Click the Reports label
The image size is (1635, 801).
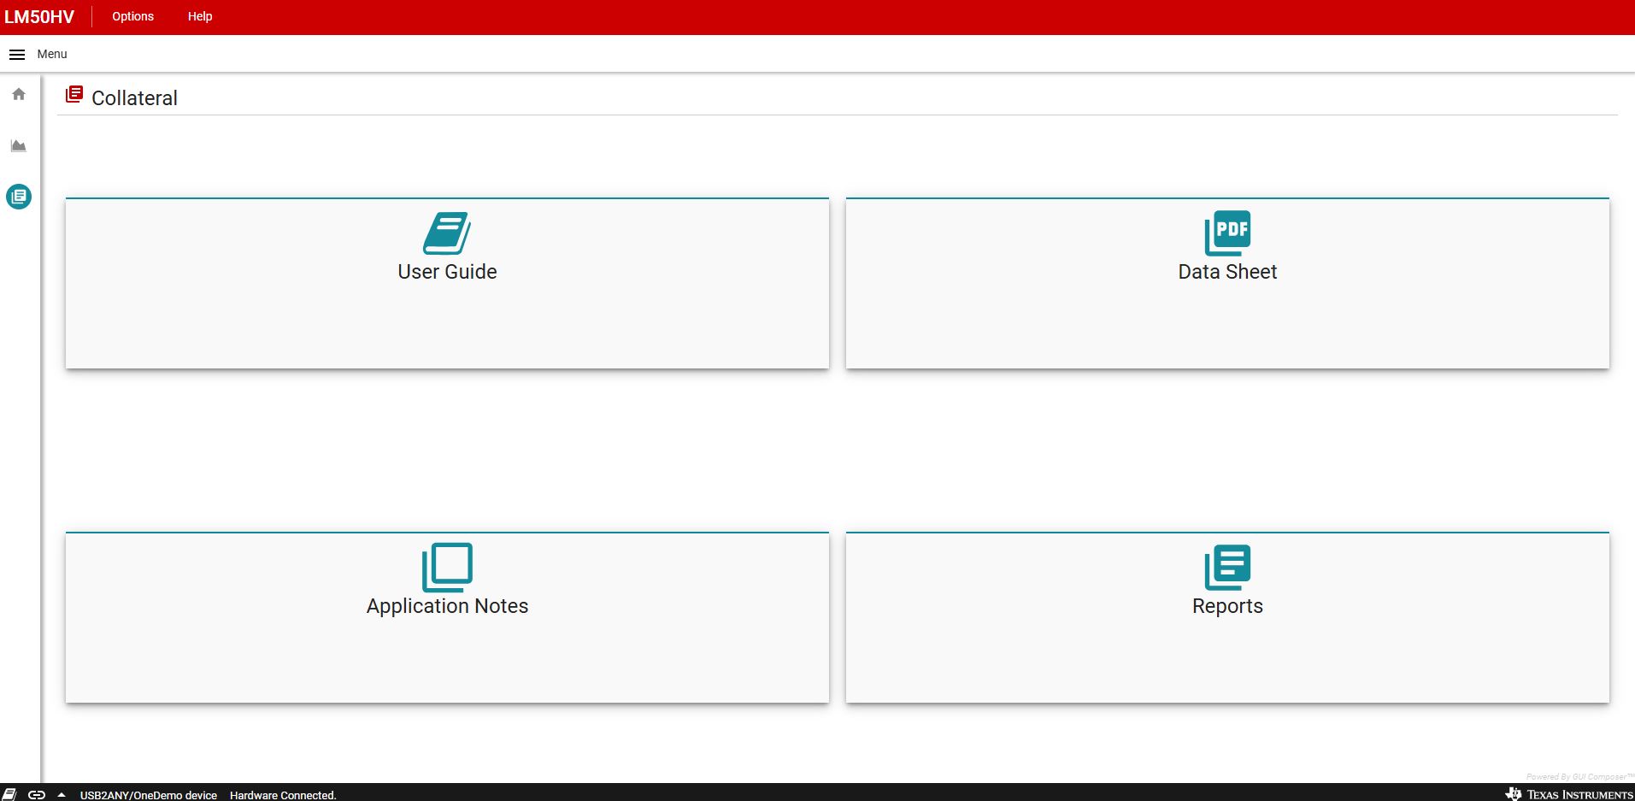(x=1227, y=606)
